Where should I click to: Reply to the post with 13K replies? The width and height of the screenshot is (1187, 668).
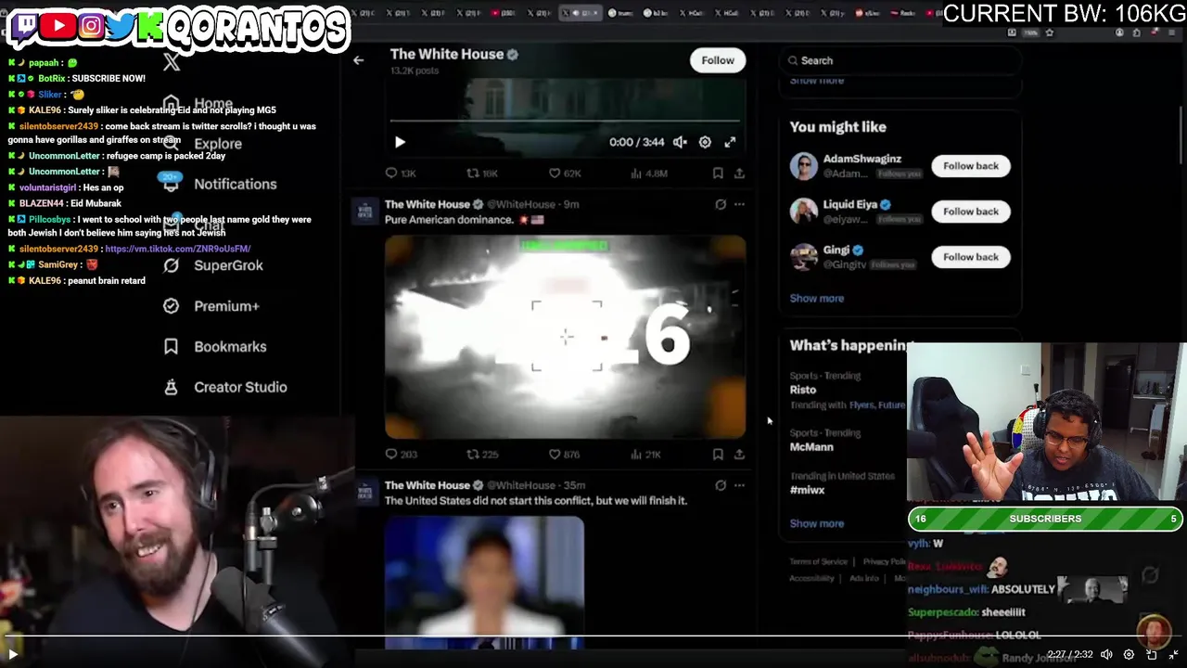coord(401,173)
